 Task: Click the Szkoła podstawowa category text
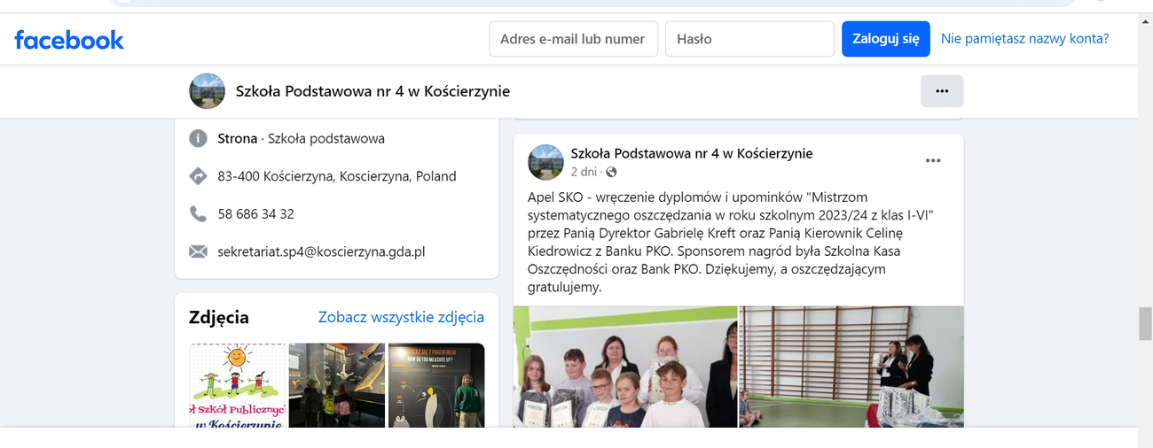[326, 139]
